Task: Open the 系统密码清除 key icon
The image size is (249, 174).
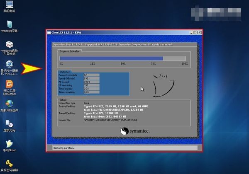Action: pos(10,166)
